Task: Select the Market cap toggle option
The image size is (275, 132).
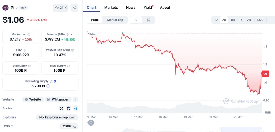Action: click(115, 20)
